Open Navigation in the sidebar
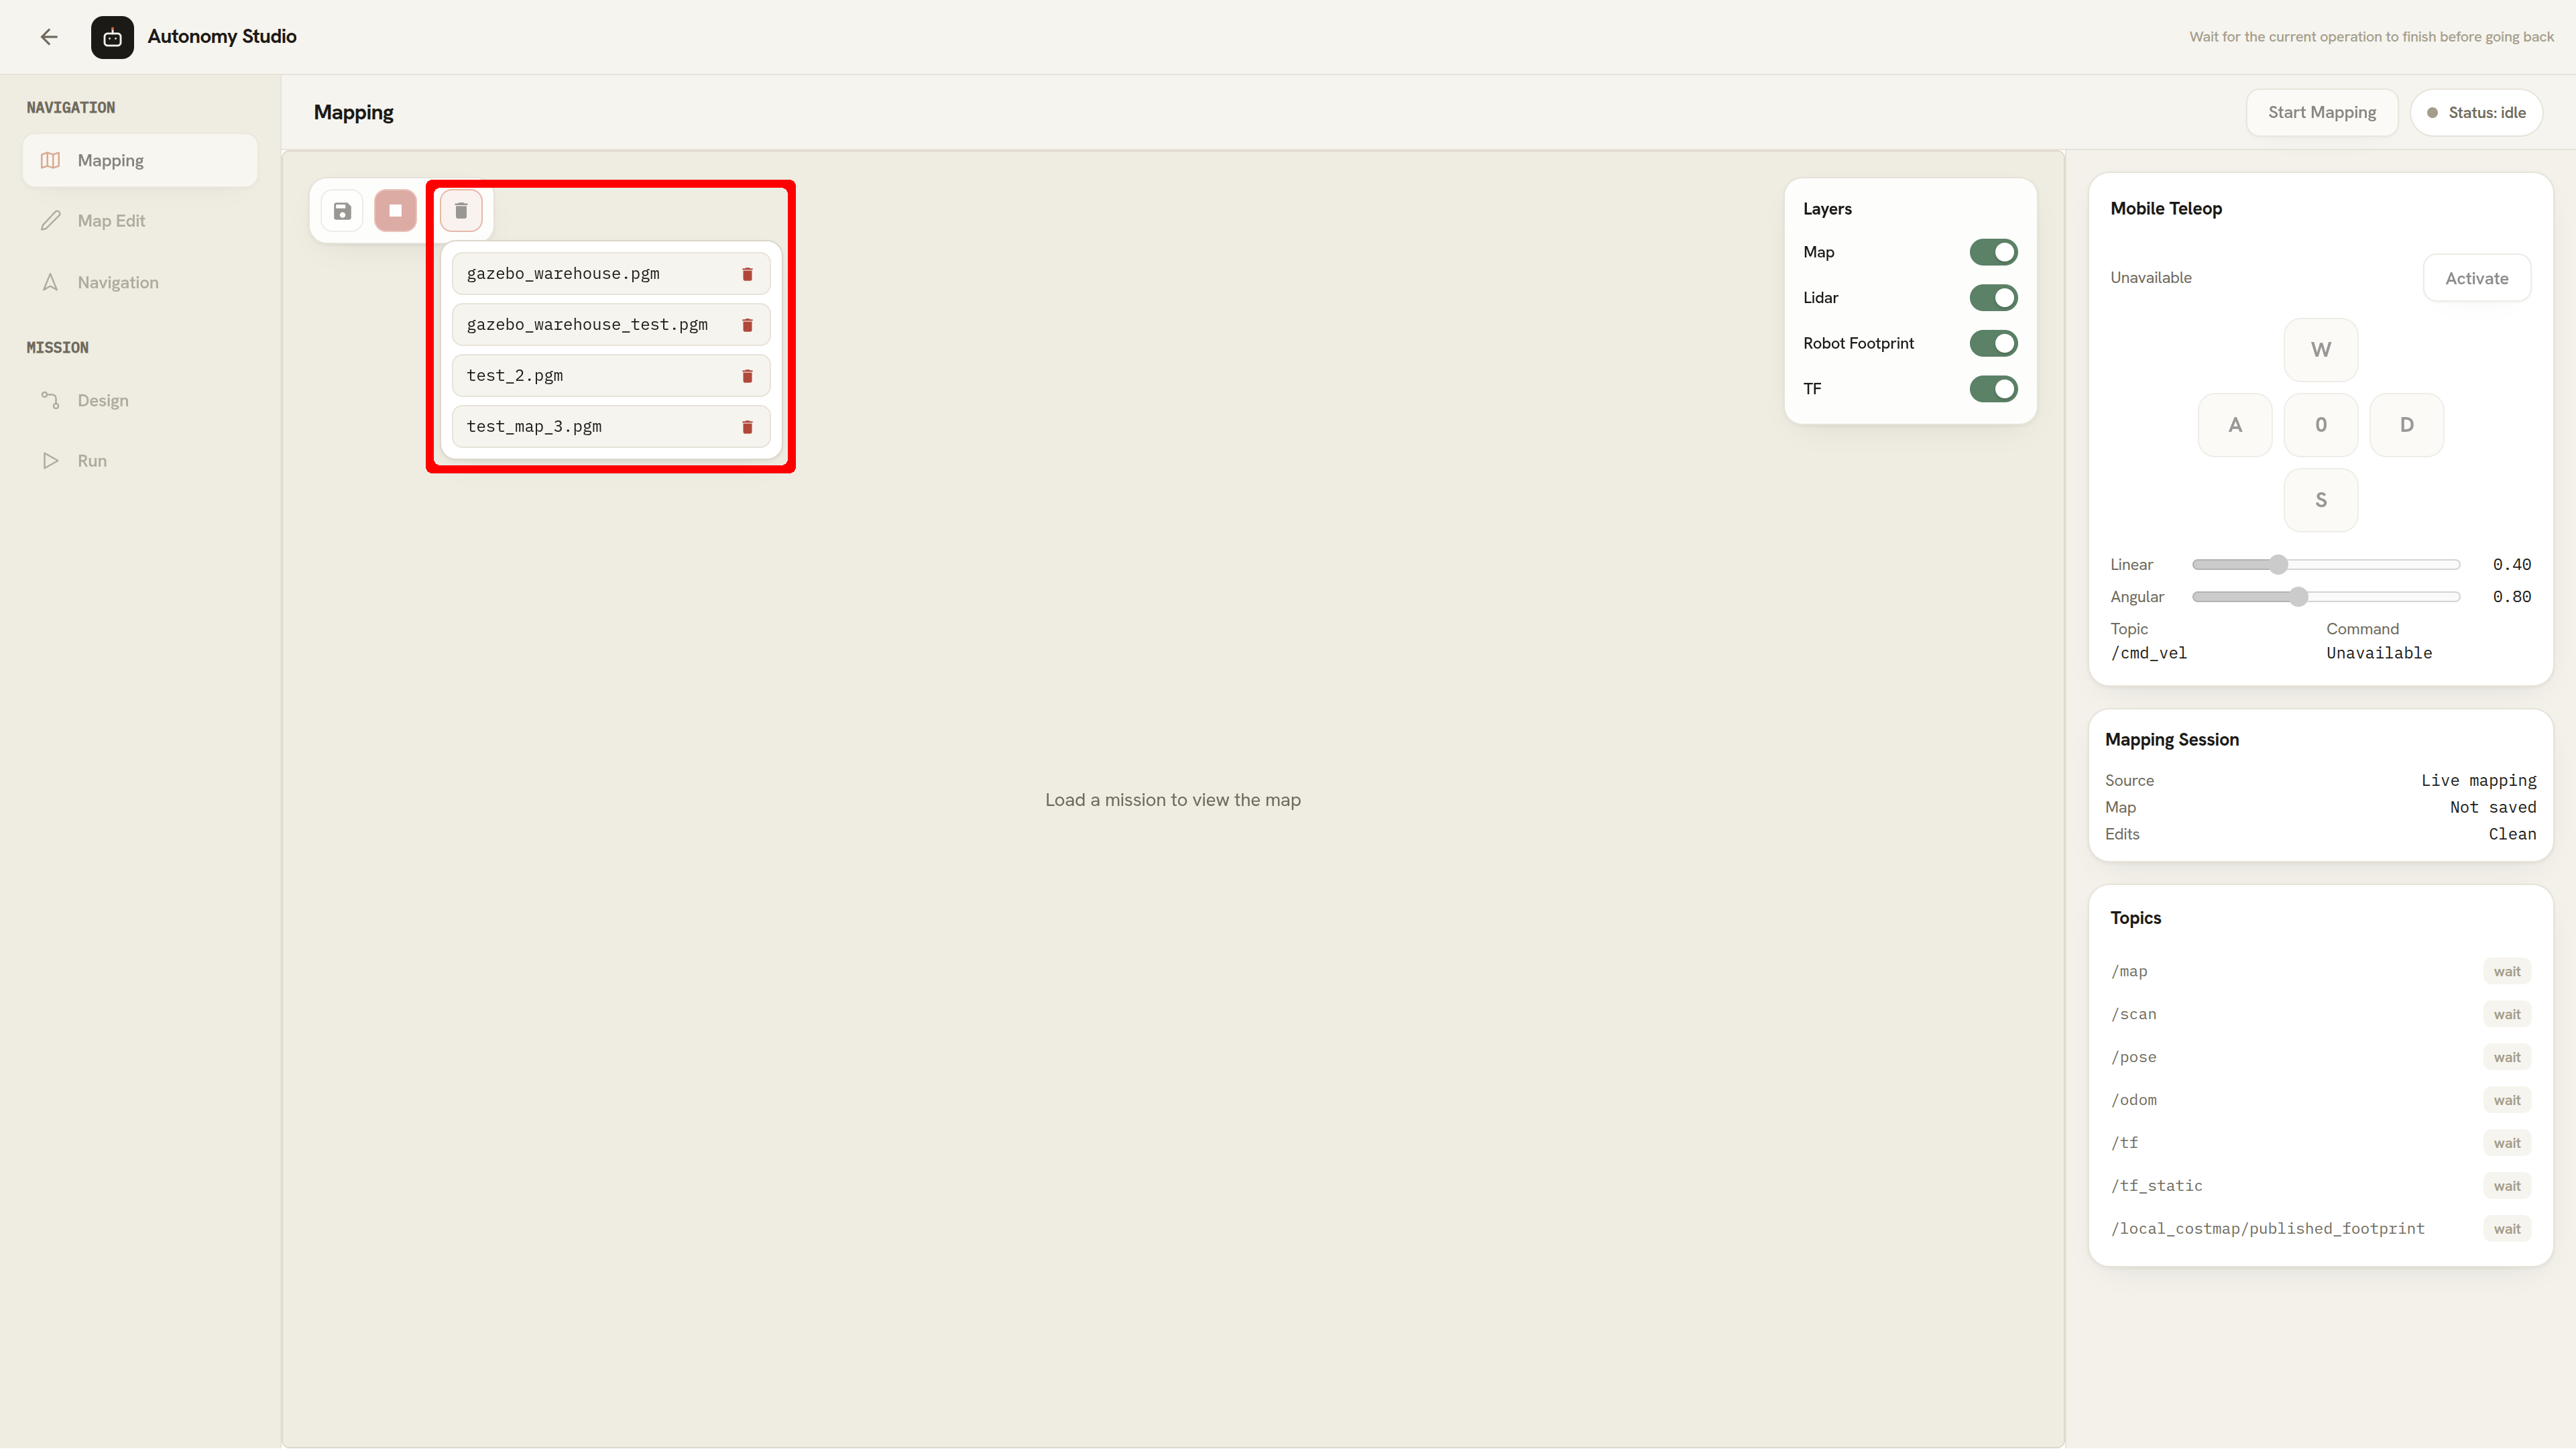 [140, 283]
